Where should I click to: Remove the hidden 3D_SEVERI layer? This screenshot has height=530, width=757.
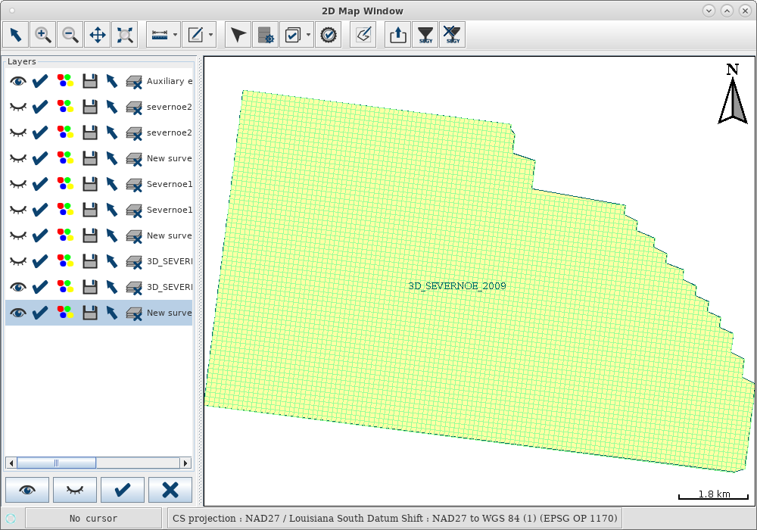[134, 262]
